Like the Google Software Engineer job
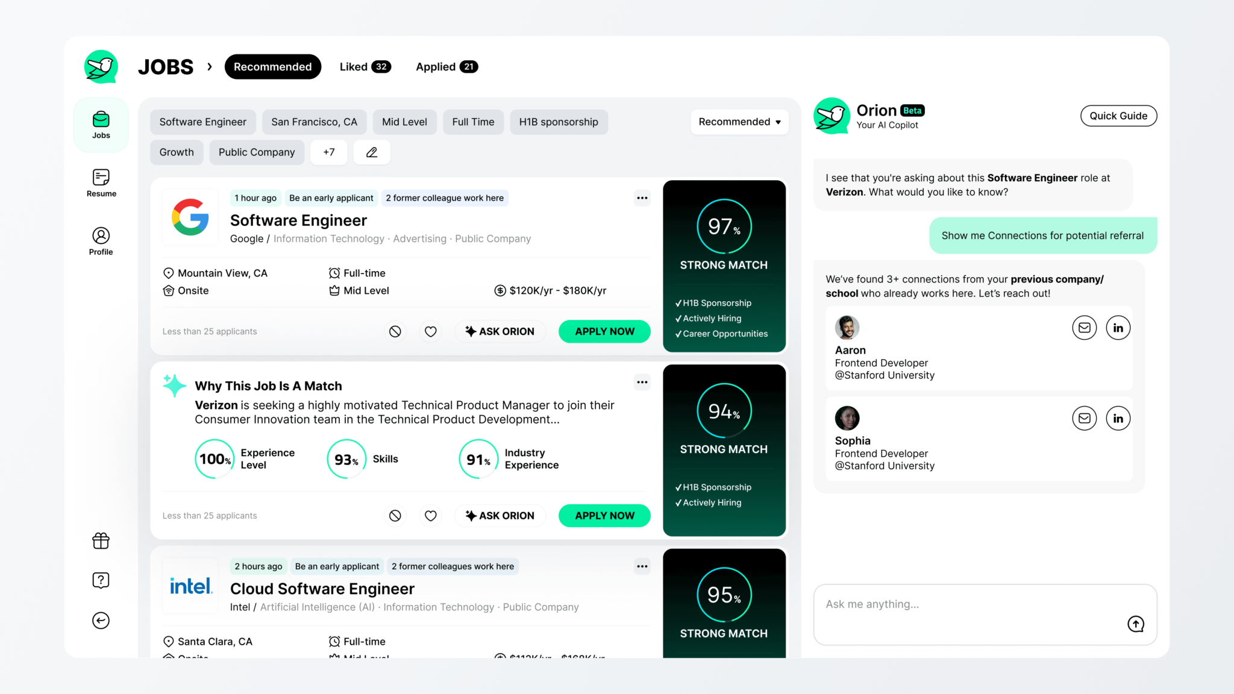1234x694 pixels. coord(430,331)
